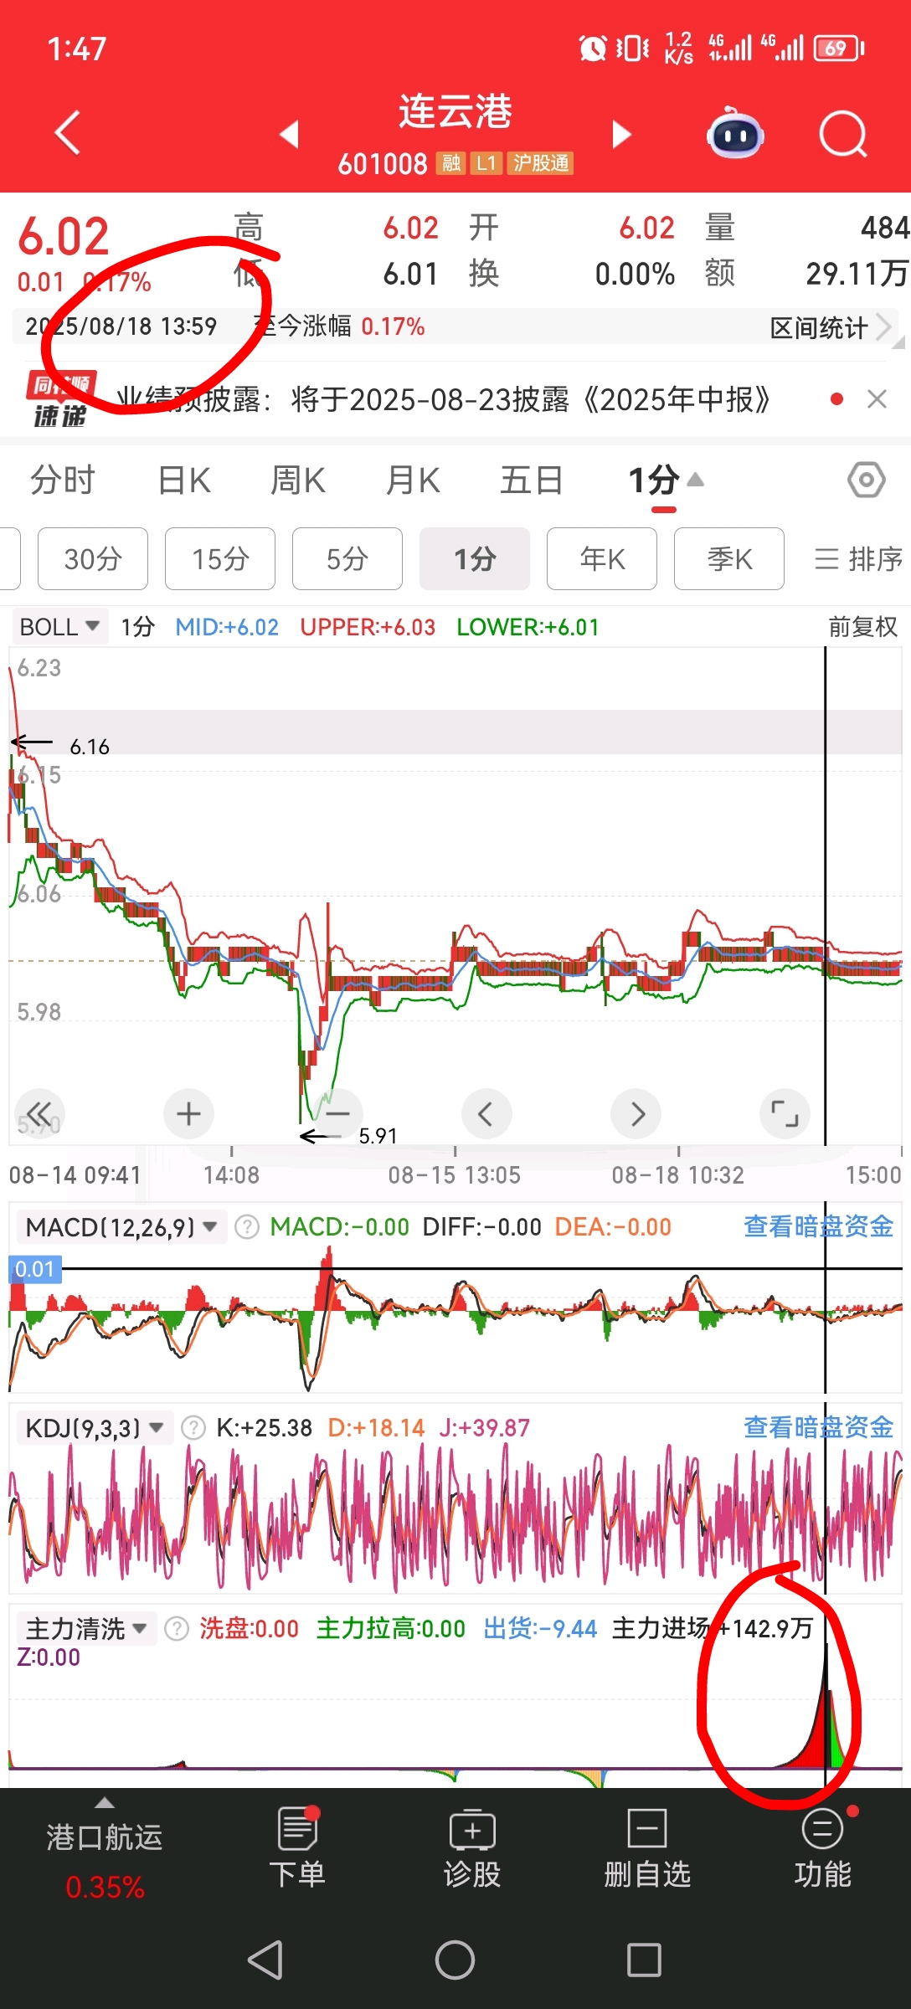Viewport: 911px width, 2009px height.
Task: Zoom in the chart with plus button
Action: point(188,1113)
